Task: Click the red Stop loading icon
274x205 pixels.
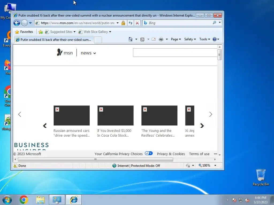Action: tap(137, 23)
